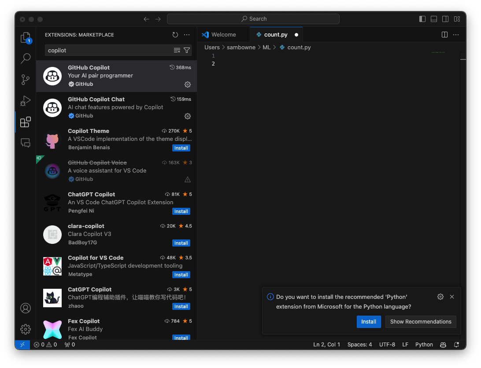Screen dimensions: 481x368
Task: Click the top Search command center
Action: tap(253, 19)
